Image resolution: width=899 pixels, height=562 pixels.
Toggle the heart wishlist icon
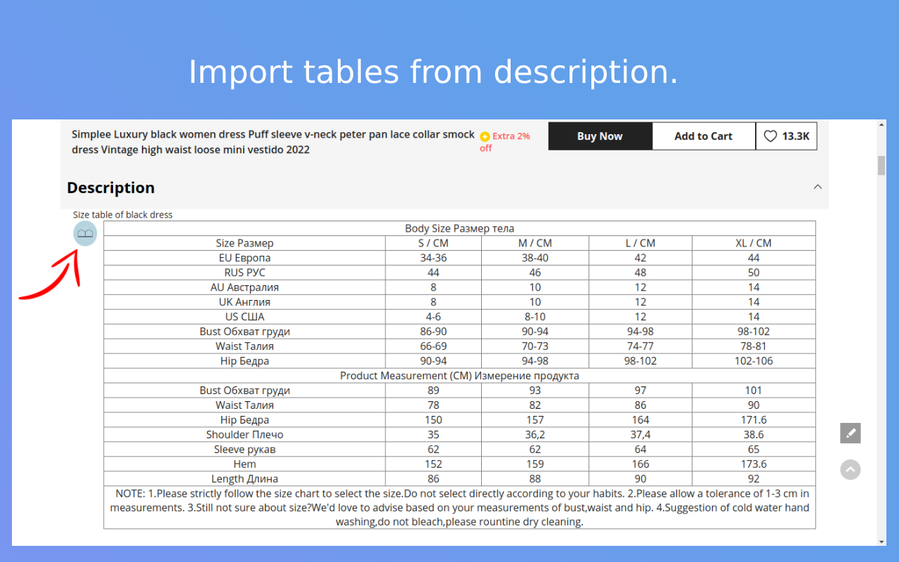pyautogui.click(x=770, y=136)
